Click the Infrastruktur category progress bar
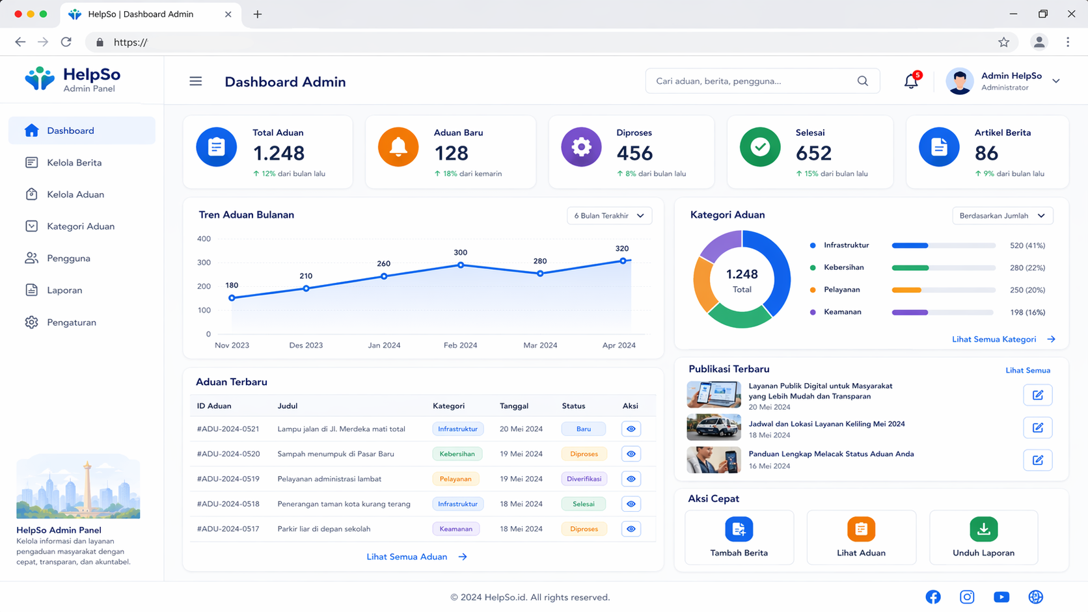The height and width of the screenshot is (612, 1088). 944,246
